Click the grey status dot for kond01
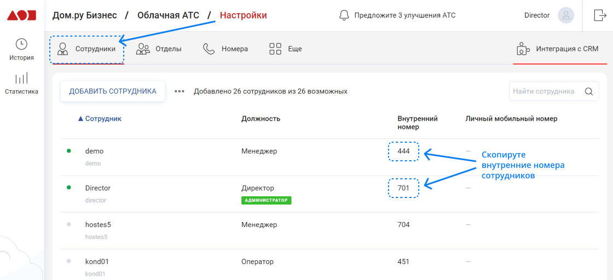Image resolution: width=613 pixels, height=280 pixels. point(69,261)
